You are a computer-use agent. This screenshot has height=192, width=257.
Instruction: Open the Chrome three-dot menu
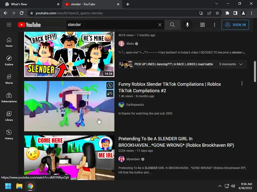click(251, 13)
